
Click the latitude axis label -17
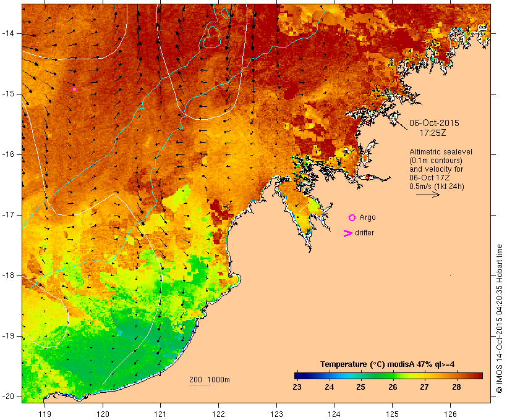pyautogui.click(x=8, y=215)
